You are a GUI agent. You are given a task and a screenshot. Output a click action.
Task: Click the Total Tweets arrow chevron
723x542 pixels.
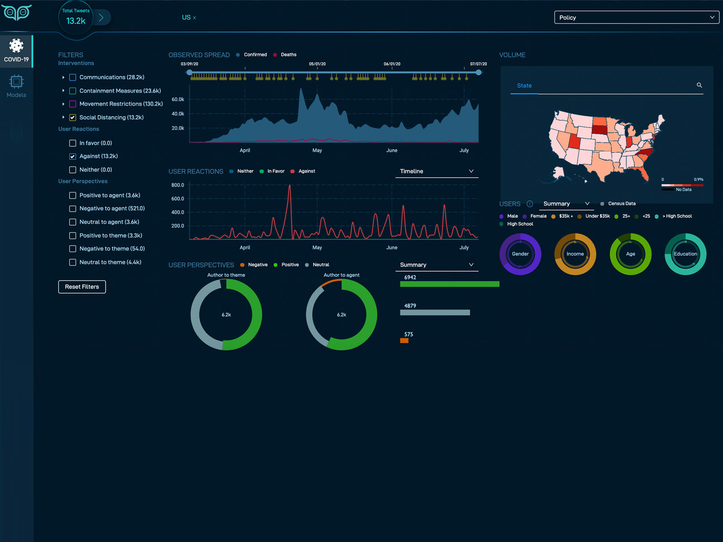tap(101, 18)
